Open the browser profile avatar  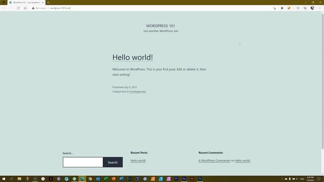312,8
